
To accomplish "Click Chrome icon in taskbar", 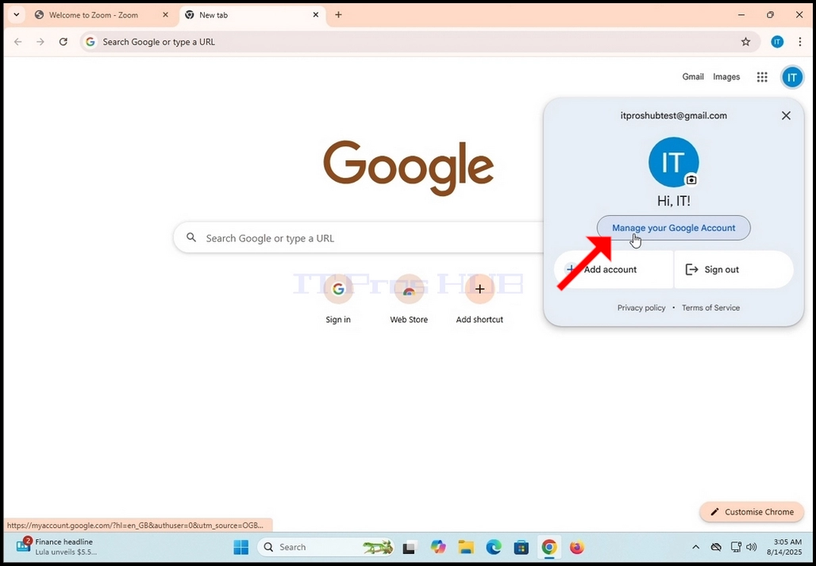I will pyautogui.click(x=549, y=547).
